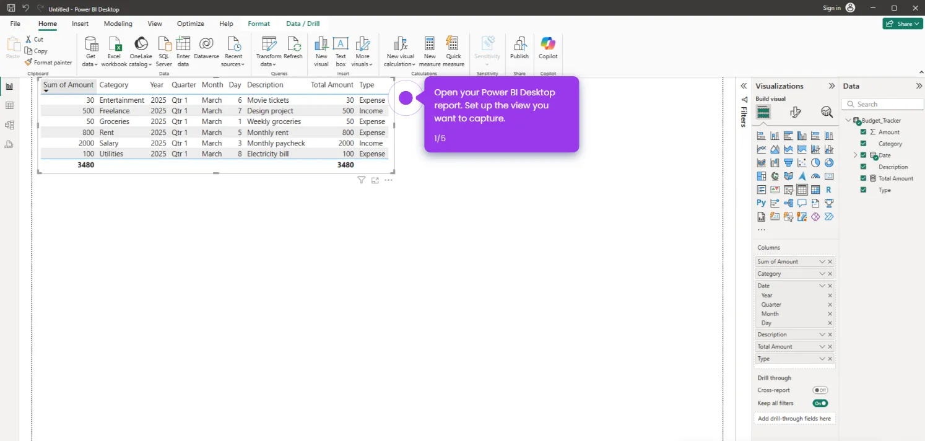Open the SQL Server connector

tap(164, 52)
